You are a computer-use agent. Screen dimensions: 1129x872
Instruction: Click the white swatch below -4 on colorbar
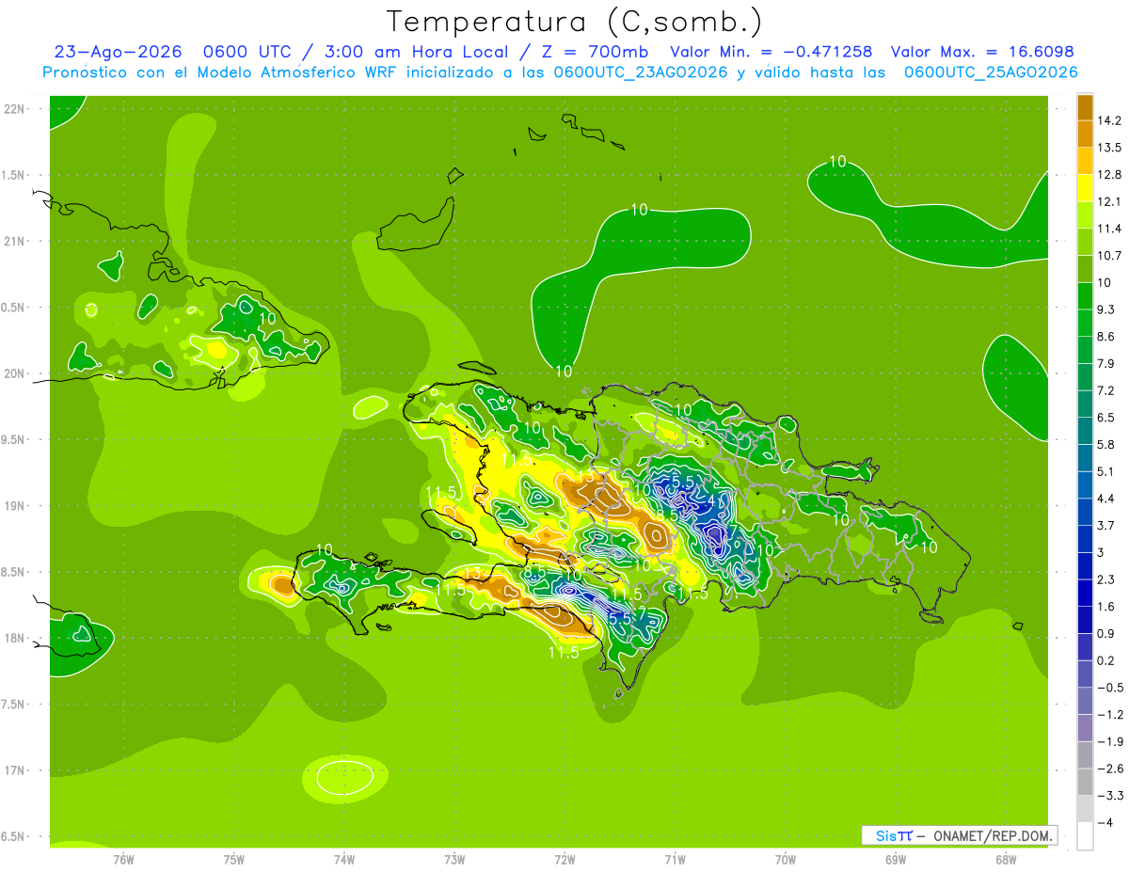pyautogui.click(x=1085, y=835)
